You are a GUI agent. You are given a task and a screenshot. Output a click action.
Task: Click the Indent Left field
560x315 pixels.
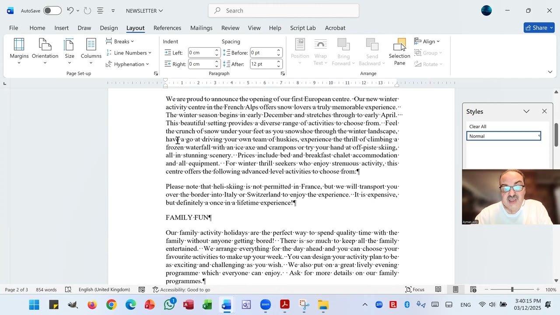201,52
